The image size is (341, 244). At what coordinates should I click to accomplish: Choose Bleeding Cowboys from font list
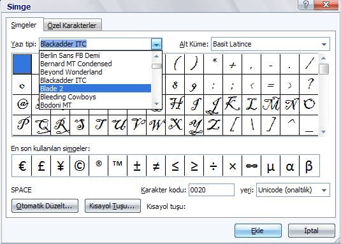(95, 97)
